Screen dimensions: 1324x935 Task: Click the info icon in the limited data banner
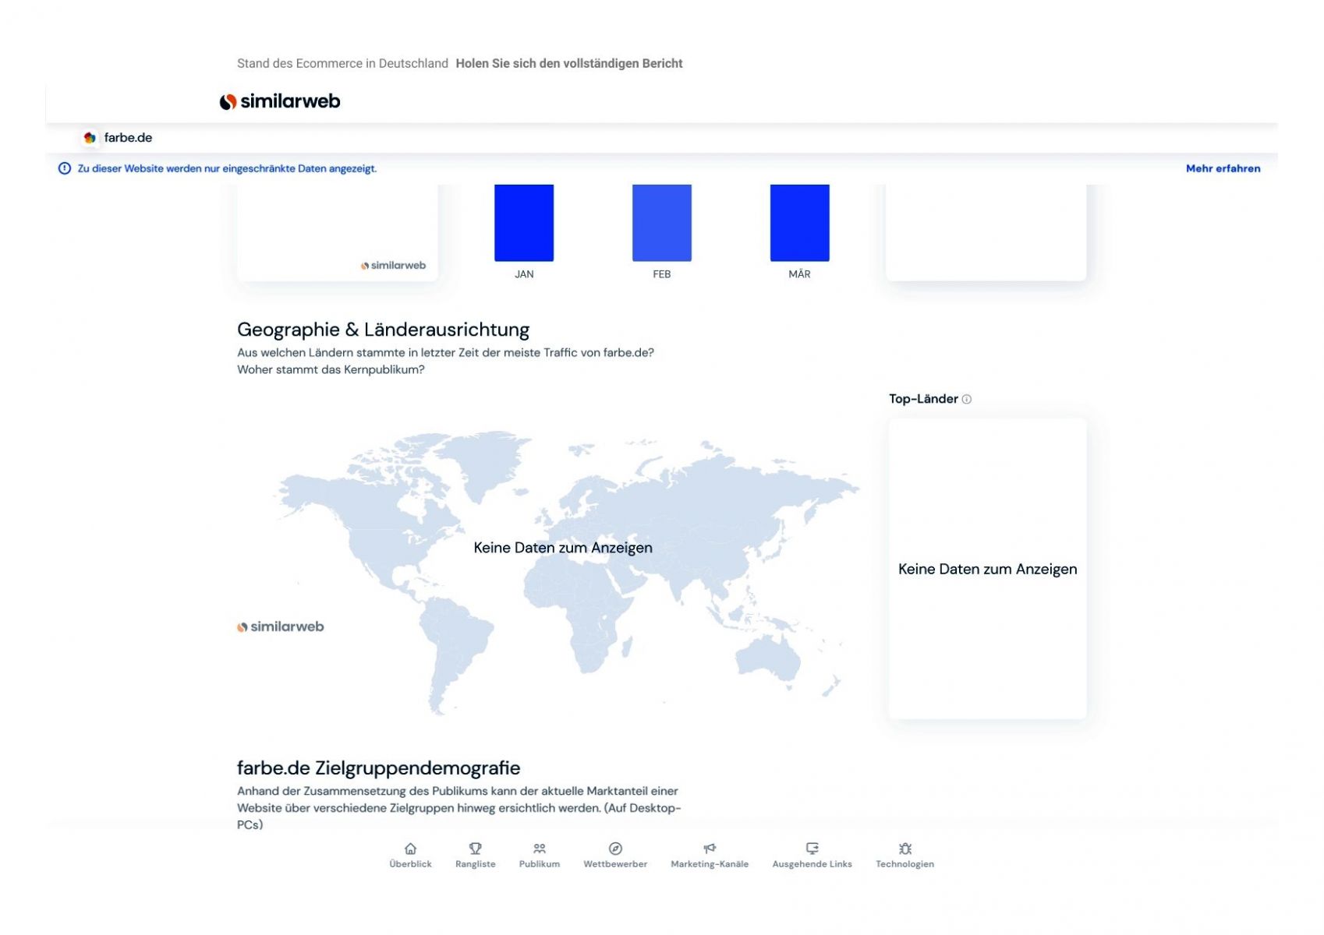coord(65,168)
